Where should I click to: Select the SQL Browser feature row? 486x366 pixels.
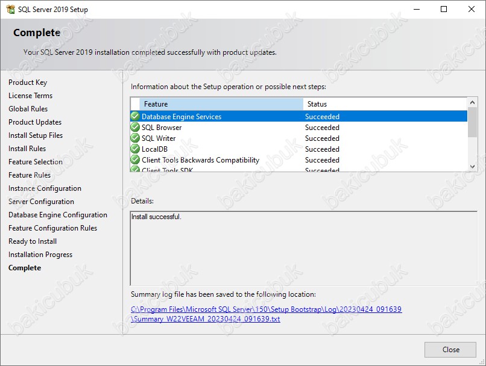coord(299,127)
